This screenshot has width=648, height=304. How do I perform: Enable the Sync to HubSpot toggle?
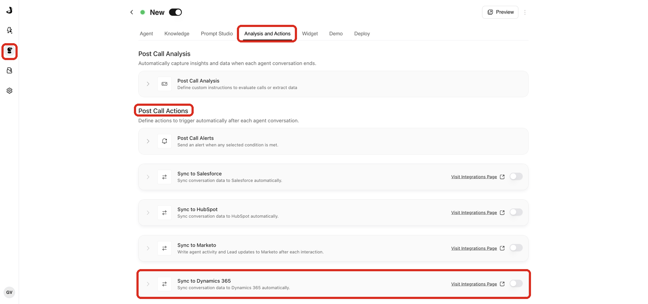(x=516, y=212)
